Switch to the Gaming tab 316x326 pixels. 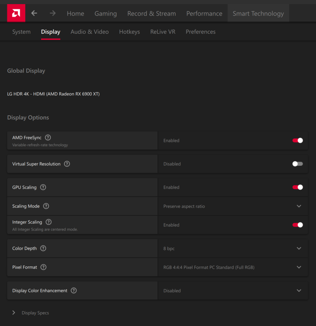click(x=105, y=13)
